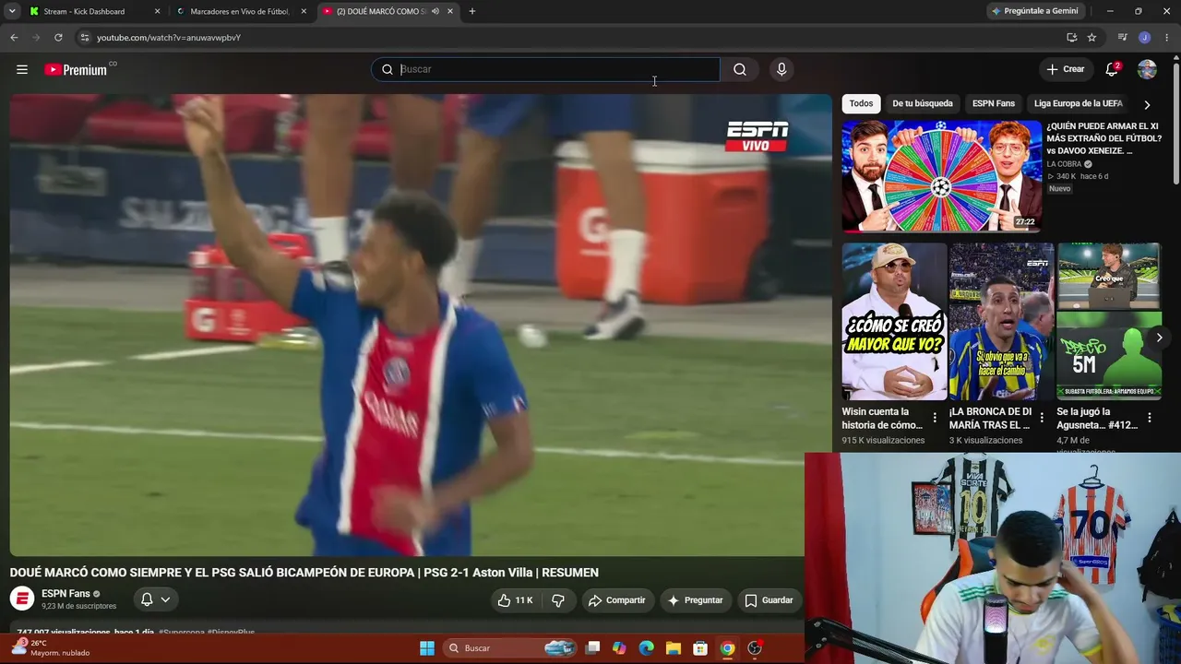Open Microsoft Store from taskbar
The height and width of the screenshot is (664, 1181).
700,648
